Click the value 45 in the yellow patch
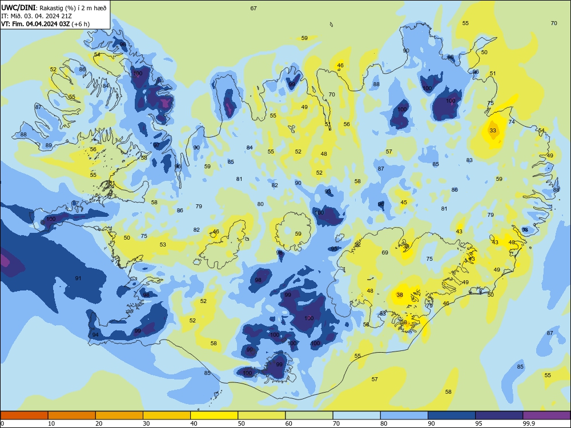The height and width of the screenshot is (428, 571). pos(404,203)
